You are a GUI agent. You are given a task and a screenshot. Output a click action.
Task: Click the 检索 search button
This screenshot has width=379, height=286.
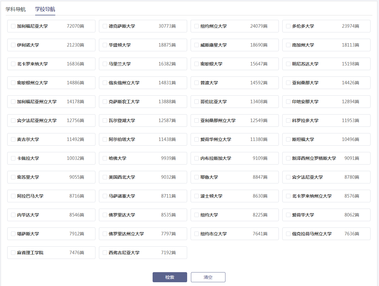pos(170,277)
